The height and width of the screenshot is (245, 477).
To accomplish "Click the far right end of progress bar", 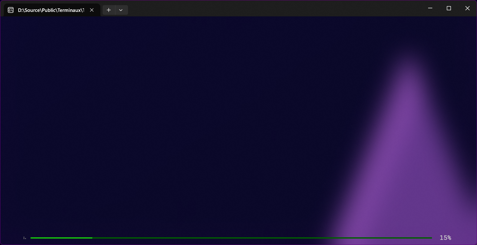I will coord(431,238).
